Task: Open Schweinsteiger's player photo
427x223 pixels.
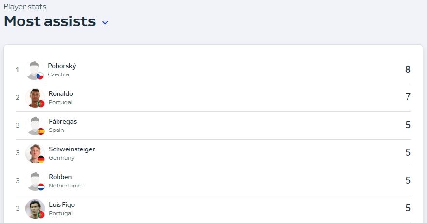Action: [x=35, y=153]
